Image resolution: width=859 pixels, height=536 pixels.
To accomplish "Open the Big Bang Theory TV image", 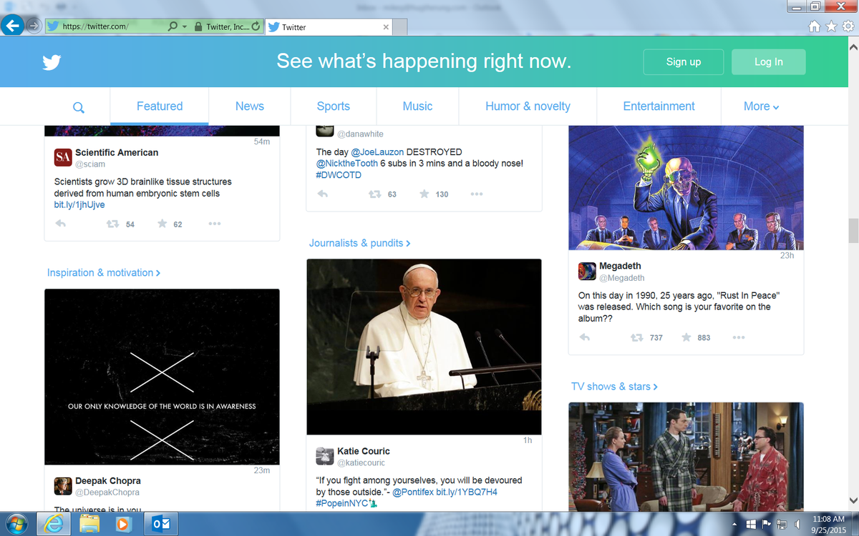I will 686,457.
